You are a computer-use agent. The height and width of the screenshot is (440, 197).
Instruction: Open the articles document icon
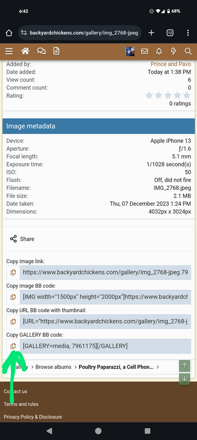[x=57, y=51]
